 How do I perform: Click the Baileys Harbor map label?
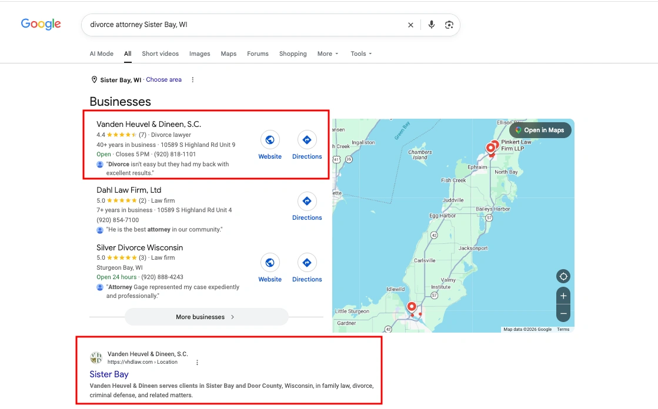click(x=493, y=209)
